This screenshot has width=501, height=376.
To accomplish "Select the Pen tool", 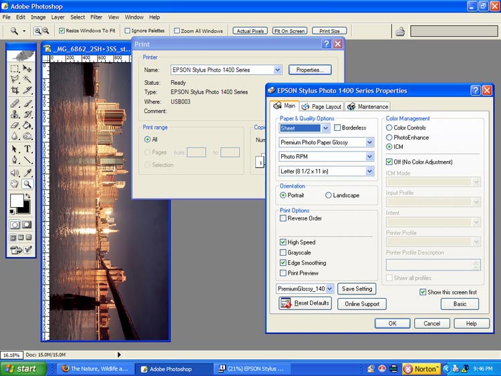I will [x=15, y=160].
